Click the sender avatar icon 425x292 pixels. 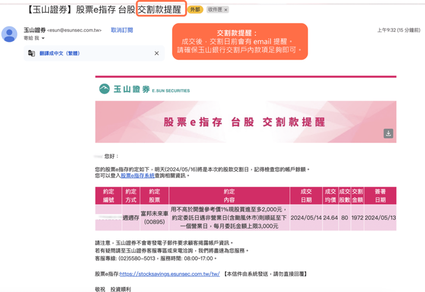[x=9, y=34]
